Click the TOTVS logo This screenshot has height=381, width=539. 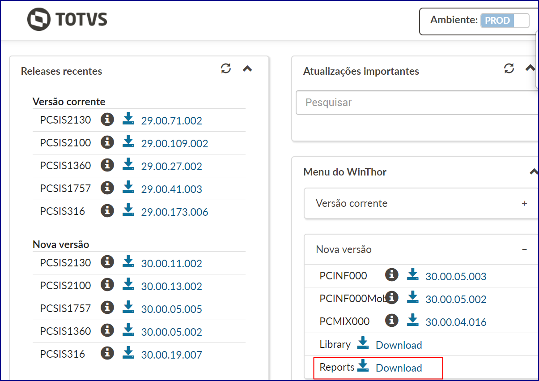[67, 19]
